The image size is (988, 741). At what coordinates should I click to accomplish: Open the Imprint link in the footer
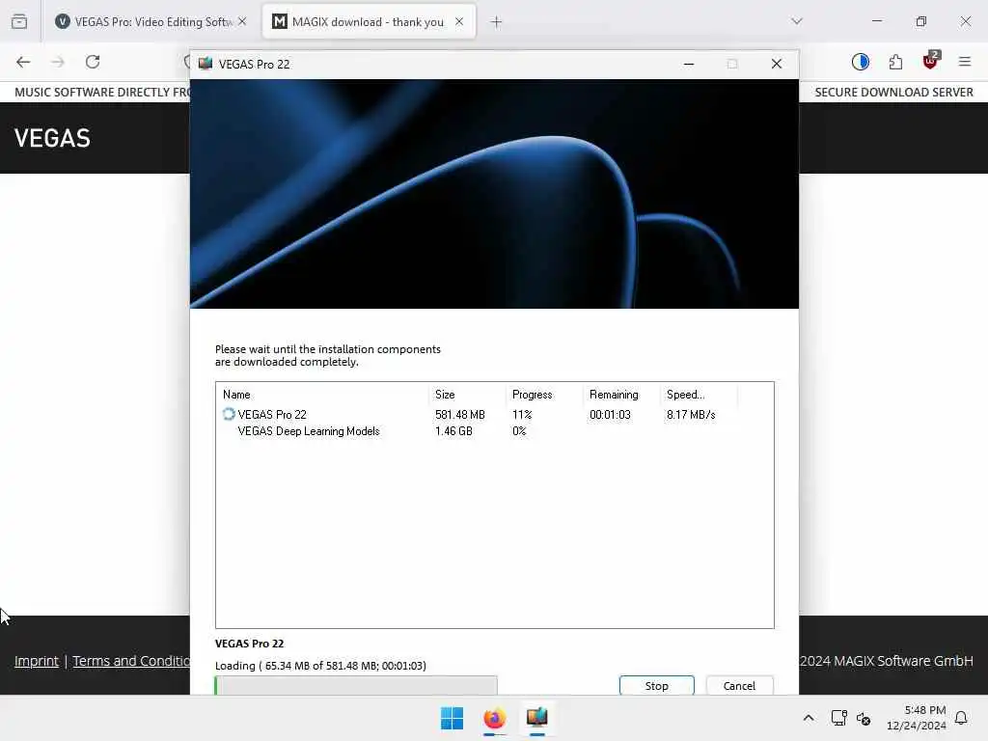tap(37, 661)
